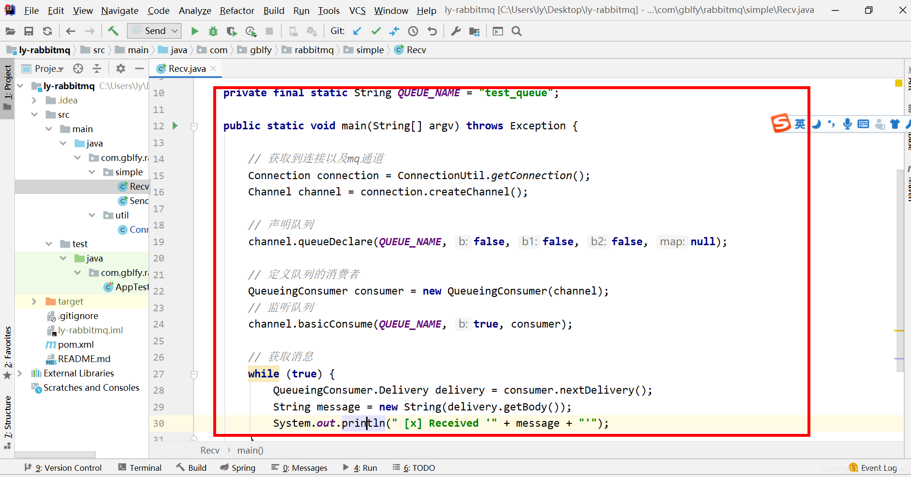Click the Git commit checkmark
This screenshot has width=911, height=477.
click(376, 31)
